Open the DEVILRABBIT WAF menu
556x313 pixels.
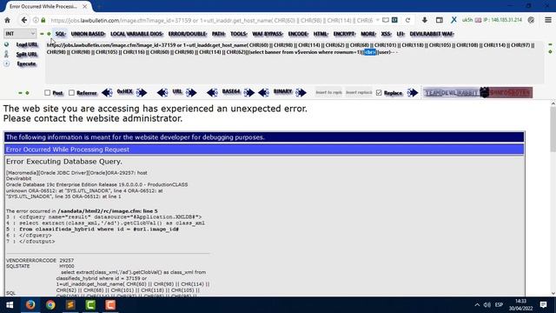[432, 34]
